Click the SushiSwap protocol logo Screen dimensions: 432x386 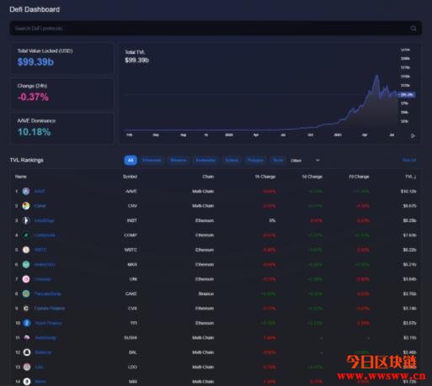[27, 338]
